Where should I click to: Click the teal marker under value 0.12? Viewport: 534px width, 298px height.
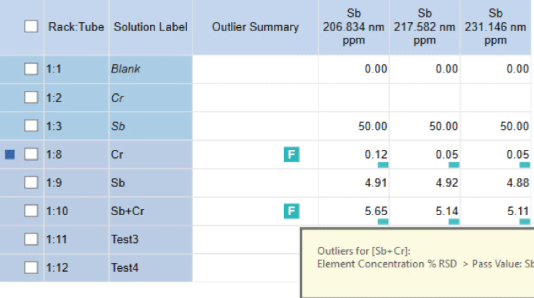click(x=383, y=165)
